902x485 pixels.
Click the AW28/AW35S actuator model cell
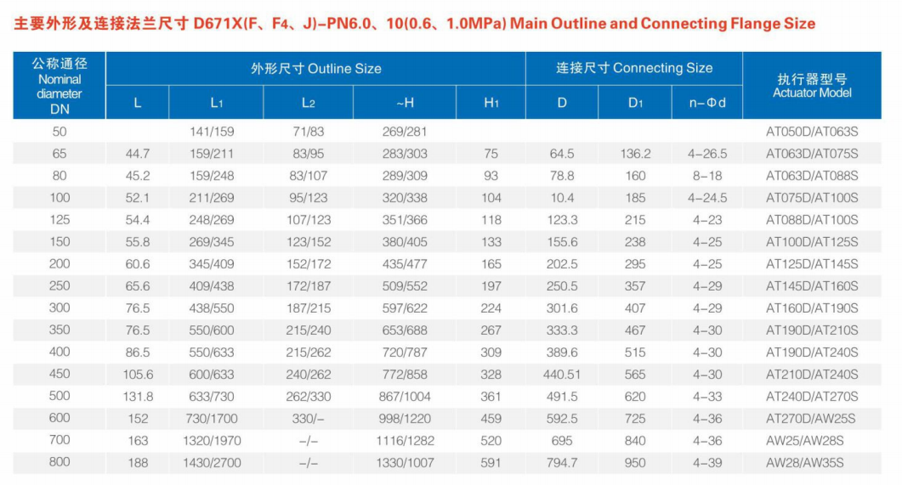point(811,463)
